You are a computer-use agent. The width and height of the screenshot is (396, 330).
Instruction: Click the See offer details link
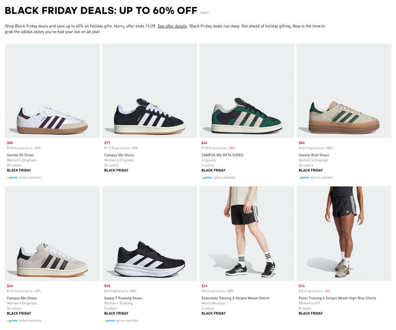172,26
